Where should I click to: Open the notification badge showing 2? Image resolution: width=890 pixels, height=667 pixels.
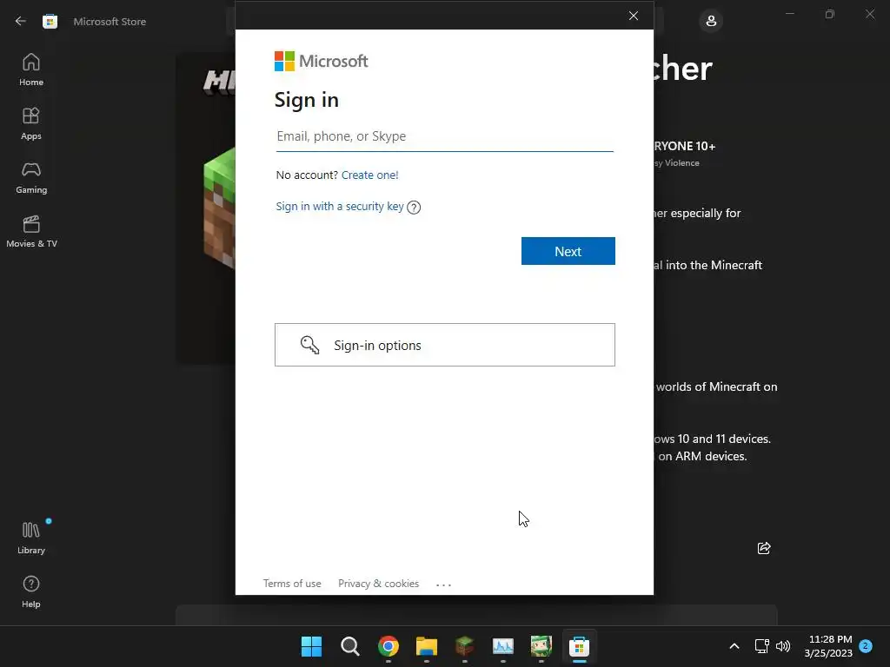click(866, 645)
